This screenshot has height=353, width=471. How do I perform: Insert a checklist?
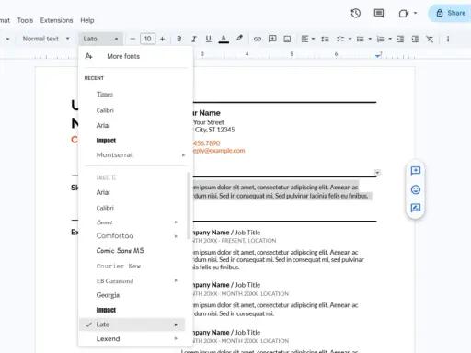tap(340, 39)
